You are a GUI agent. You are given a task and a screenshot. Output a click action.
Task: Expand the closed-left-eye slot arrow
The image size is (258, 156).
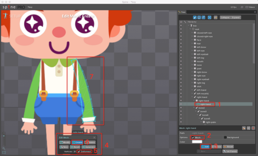tap(192, 33)
